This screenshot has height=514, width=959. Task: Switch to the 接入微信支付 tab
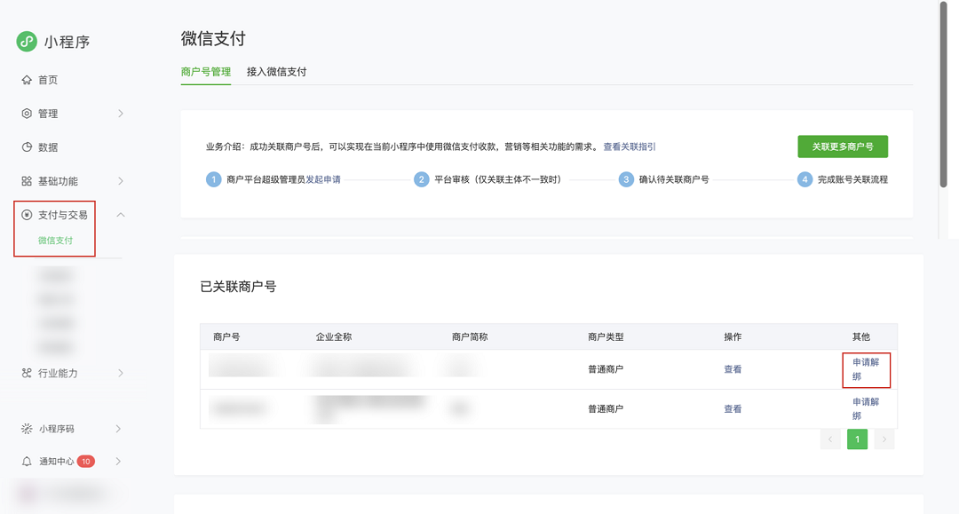point(276,72)
